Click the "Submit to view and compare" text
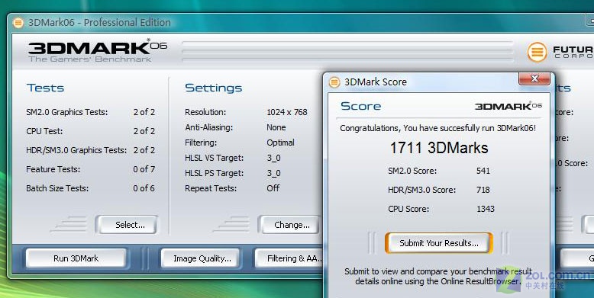This screenshot has width=594, height=298. click(x=438, y=277)
